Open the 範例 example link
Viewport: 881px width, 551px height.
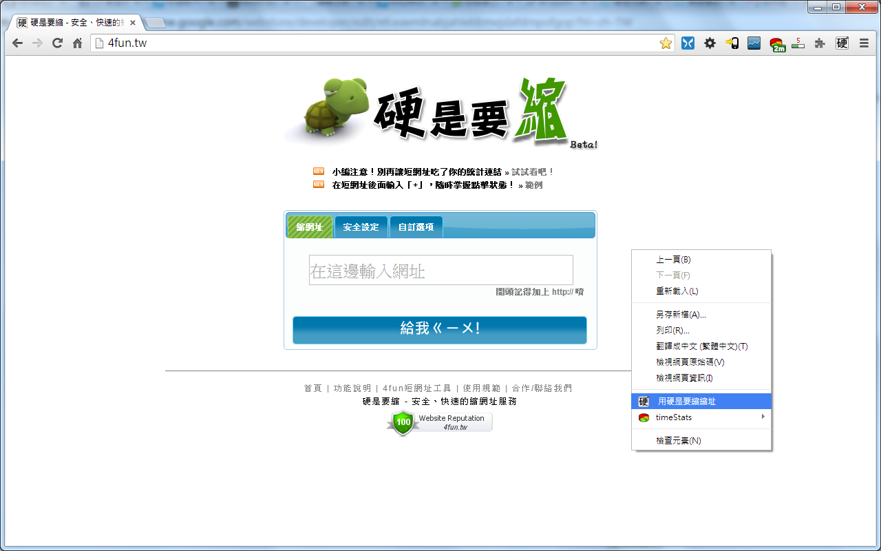point(533,185)
